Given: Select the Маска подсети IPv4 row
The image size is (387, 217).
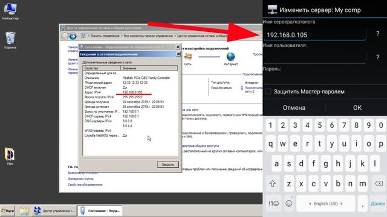Looking at the screenshot, I should coord(131,97).
